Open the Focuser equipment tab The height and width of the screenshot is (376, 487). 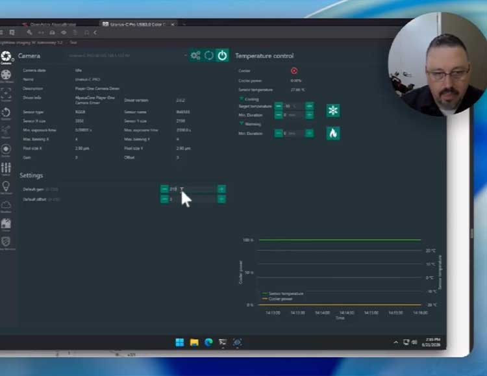[6, 94]
